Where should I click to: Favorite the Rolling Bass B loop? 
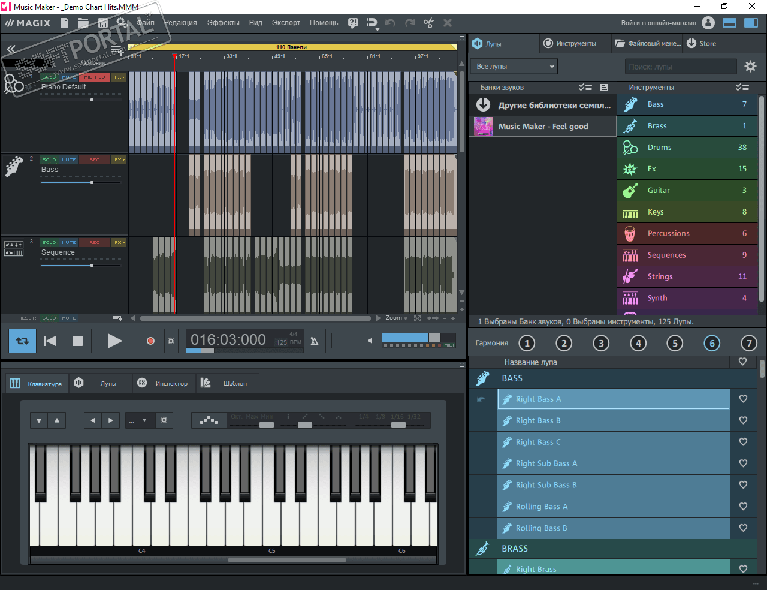tap(743, 528)
